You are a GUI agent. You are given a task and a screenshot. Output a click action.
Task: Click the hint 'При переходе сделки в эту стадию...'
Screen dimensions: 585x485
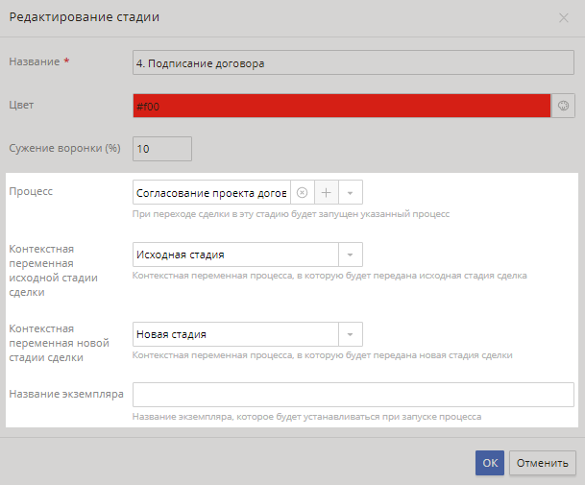coord(291,214)
